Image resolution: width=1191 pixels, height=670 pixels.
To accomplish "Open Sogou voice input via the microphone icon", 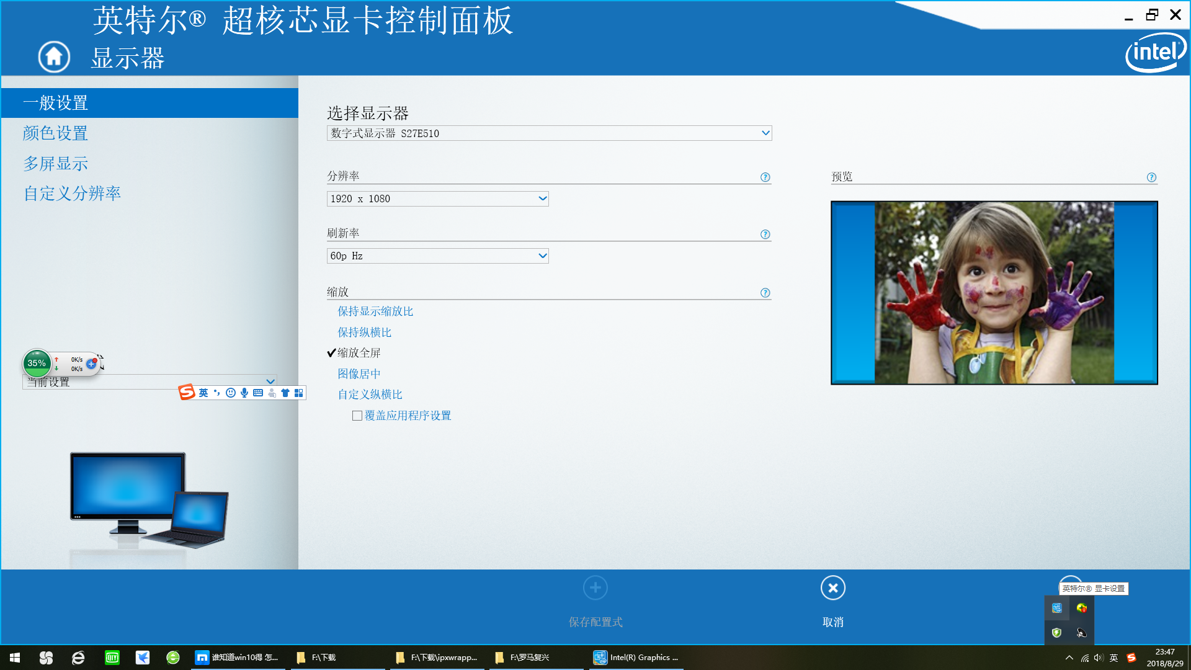I will tap(244, 393).
